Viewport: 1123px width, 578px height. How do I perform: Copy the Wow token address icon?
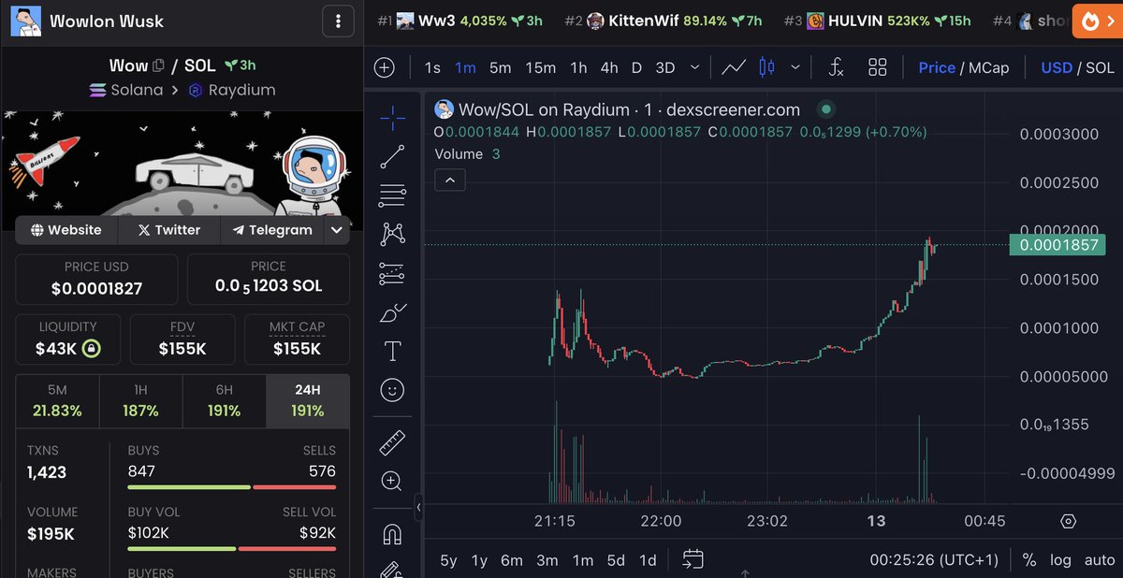[x=159, y=65]
